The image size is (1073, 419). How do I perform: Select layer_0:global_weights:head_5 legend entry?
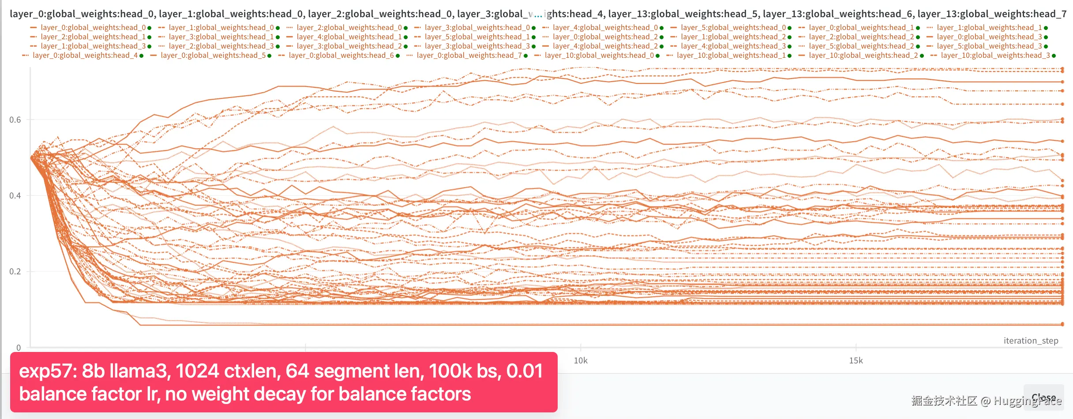click(x=213, y=56)
